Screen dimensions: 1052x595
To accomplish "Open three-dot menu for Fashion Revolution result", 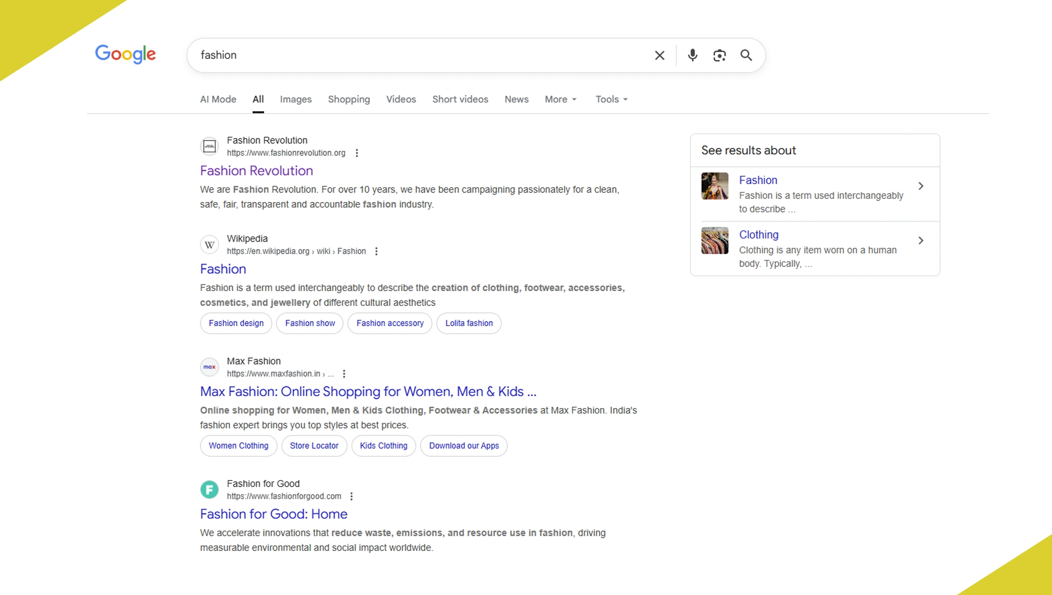I will click(x=357, y=153).
